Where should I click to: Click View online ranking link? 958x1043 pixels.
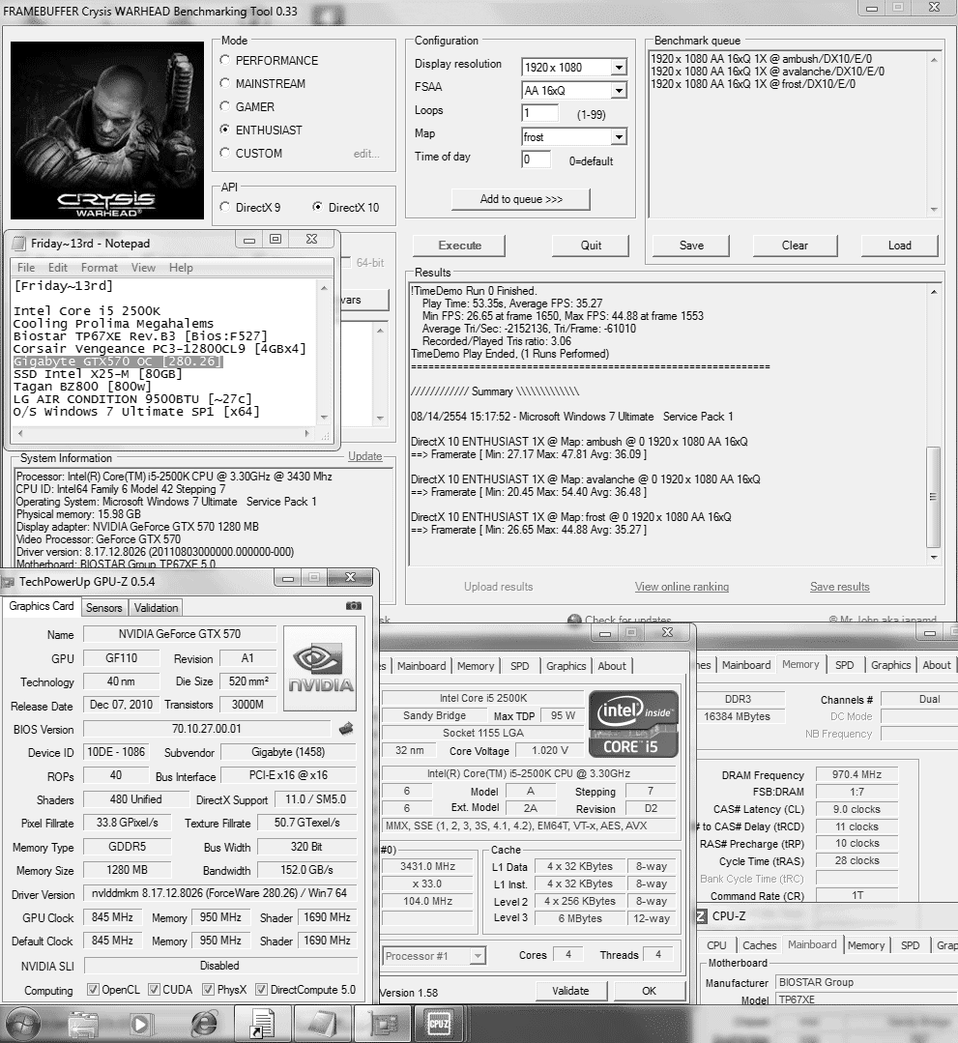coord(682,587)
